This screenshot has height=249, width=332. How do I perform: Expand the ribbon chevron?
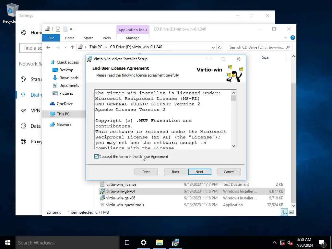tap(285, 38)
